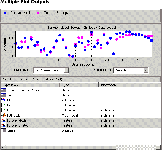Click the TORQUE MBC model icon
This screenshot has height=150, width=162.
coord(4,115)
